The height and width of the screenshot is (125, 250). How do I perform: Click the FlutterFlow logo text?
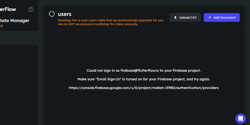8,9
